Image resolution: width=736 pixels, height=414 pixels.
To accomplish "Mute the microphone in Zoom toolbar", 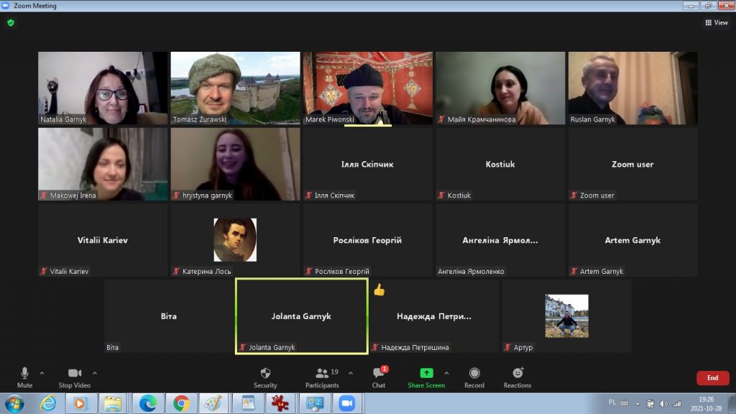I will (24, 373).
